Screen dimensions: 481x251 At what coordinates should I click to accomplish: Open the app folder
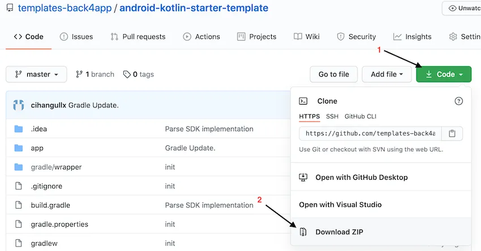pos(37,148)
